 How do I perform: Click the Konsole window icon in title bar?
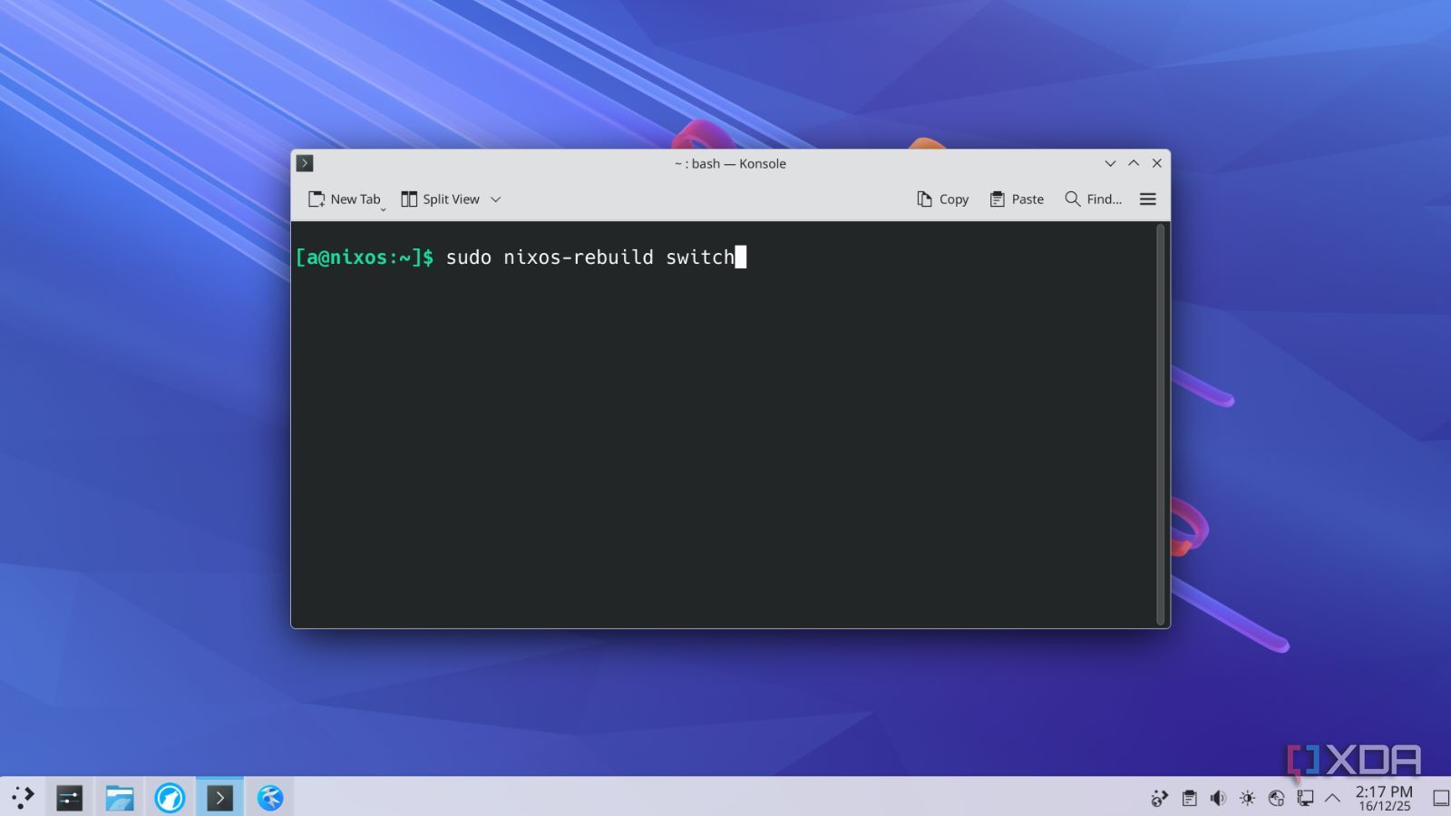(x=305, y=163)
